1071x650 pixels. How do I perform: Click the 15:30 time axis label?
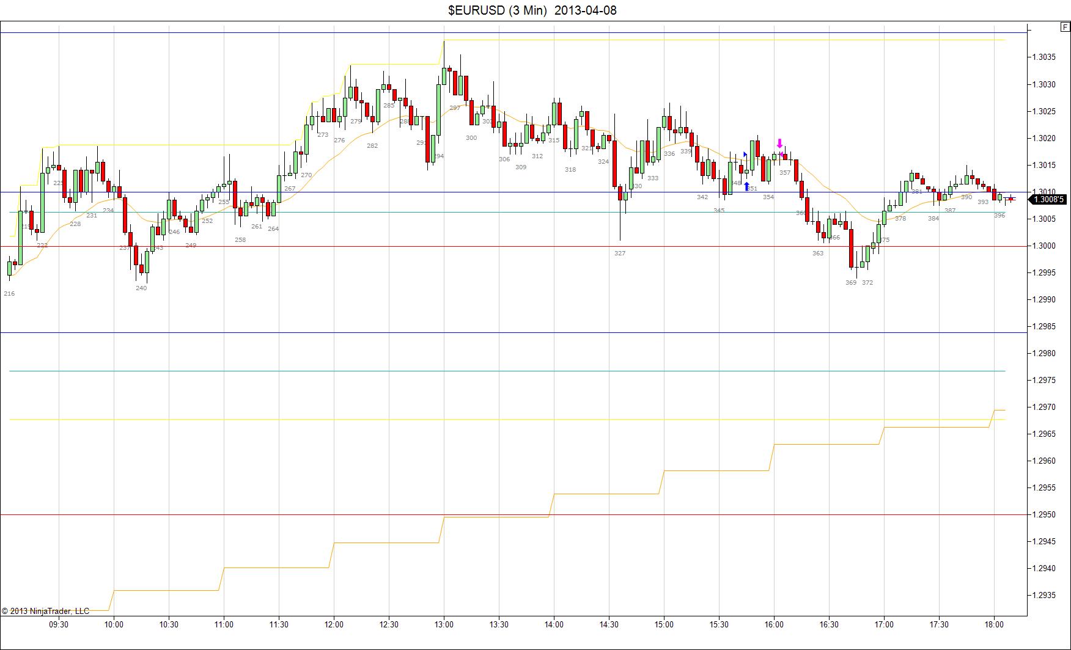[719, 624]
